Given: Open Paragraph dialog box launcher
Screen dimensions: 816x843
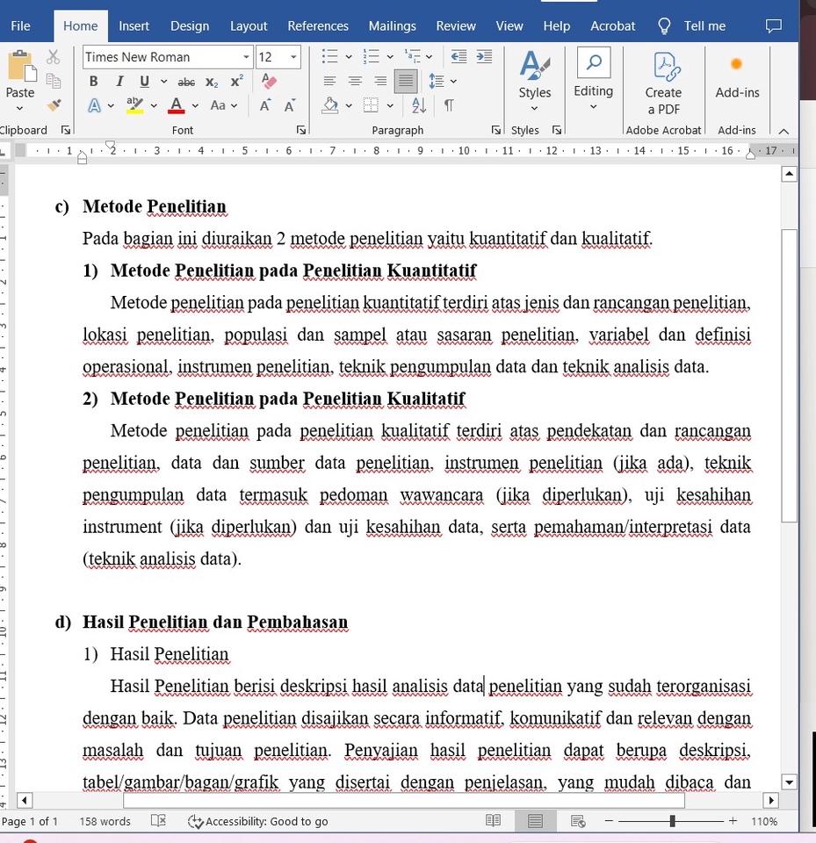Looking at the screenshot, I should click(495, 130).
